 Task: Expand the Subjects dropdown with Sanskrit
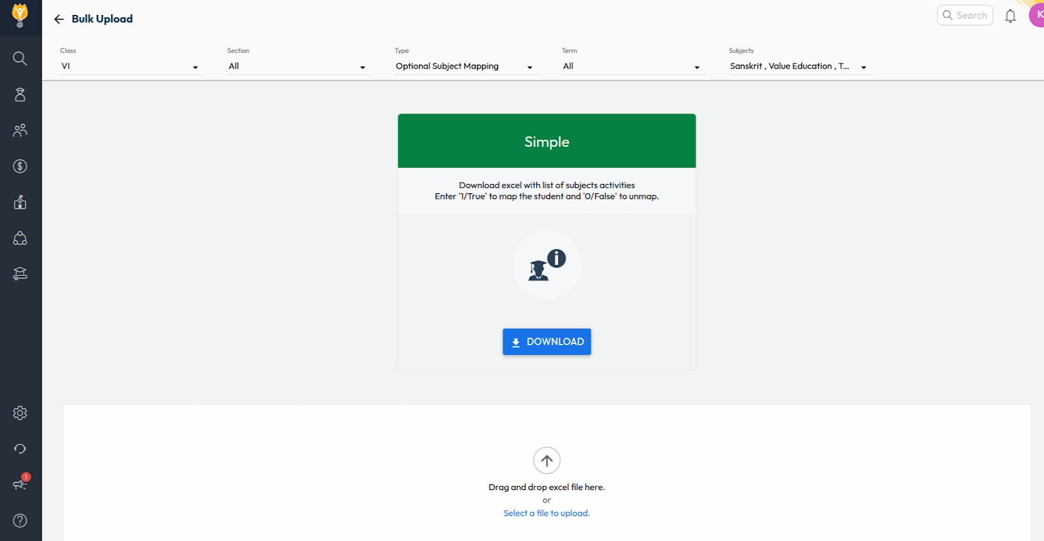(x=799, y=67)
